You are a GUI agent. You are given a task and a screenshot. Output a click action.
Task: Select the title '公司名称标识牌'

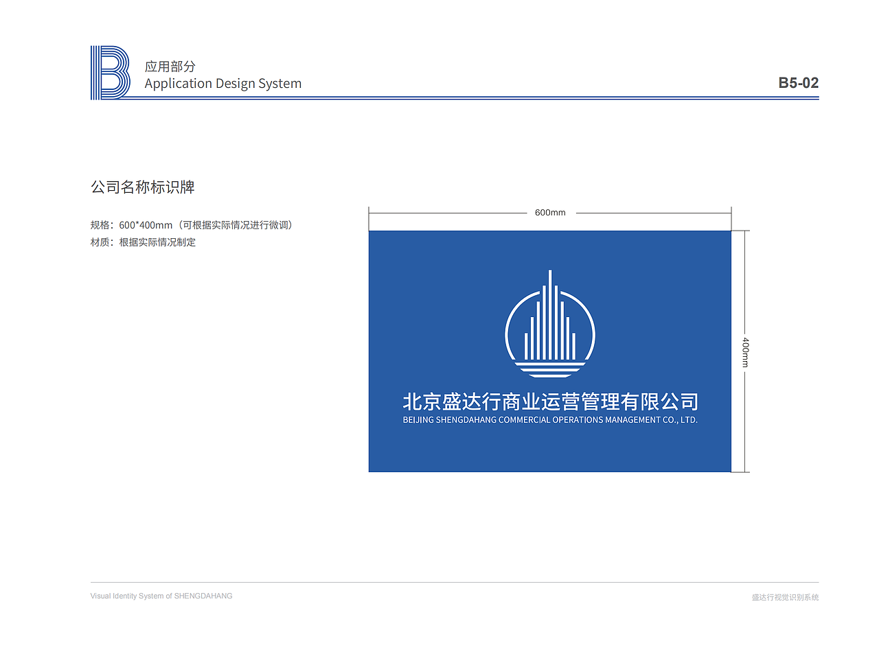coord(143,187)
